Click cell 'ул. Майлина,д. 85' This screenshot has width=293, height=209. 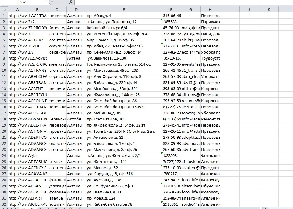pos(124,113)
